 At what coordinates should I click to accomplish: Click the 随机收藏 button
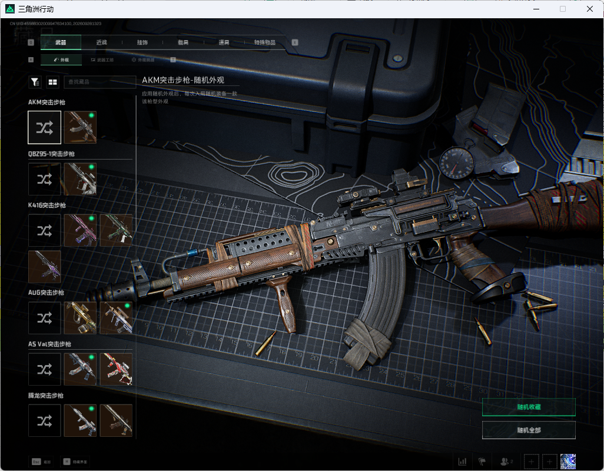[529, 407]
